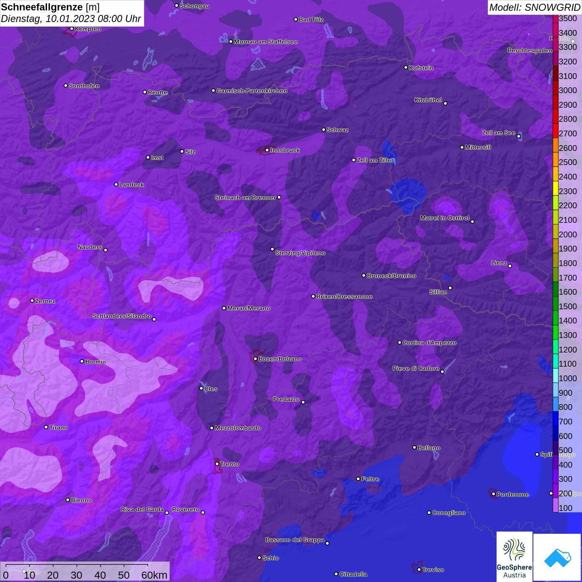Click the GeoSphere Austria logo
Viewport: 582px width, 582px height.
(x=514, y=556)
